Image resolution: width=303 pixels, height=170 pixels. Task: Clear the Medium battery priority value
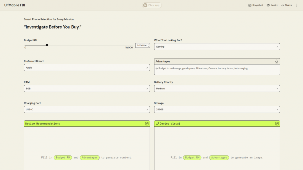(x=277, y=89)
